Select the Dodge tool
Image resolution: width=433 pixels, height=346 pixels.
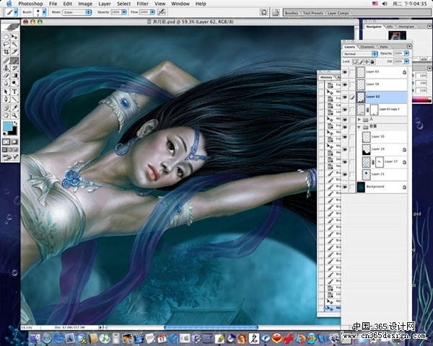[x=14, y=83]
